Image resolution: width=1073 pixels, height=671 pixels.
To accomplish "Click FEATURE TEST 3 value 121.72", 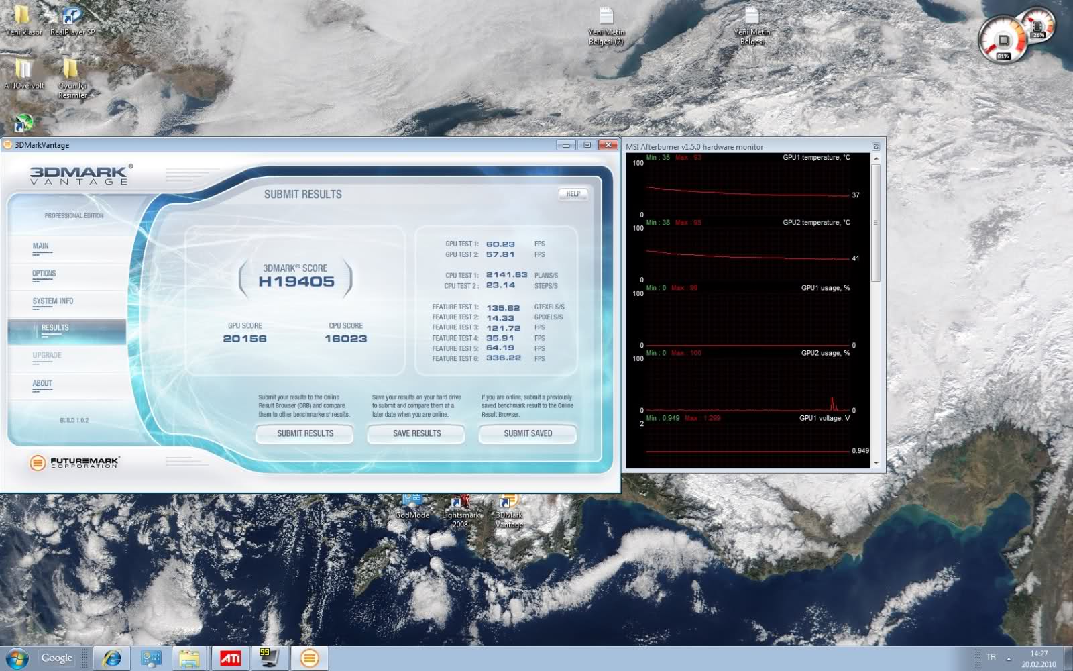I will pos(504,328).
